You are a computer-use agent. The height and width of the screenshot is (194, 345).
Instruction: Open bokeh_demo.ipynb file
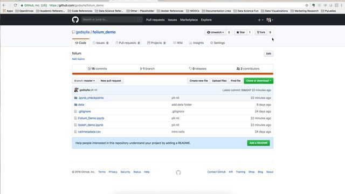pos(91,125)
